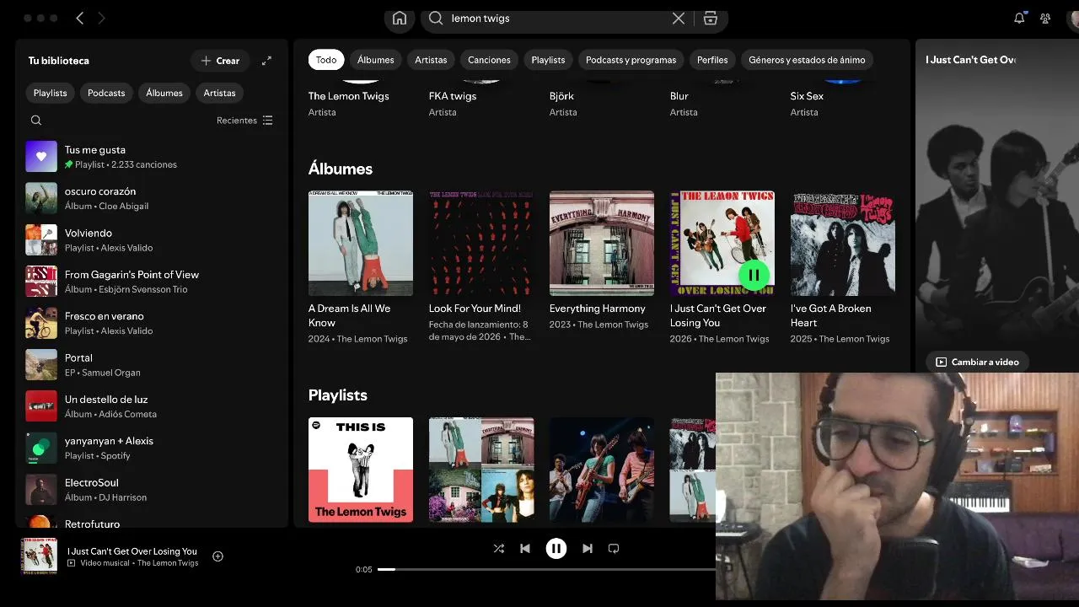
Task: Open the Playlists section heading
Action: [x=338, y=395]
